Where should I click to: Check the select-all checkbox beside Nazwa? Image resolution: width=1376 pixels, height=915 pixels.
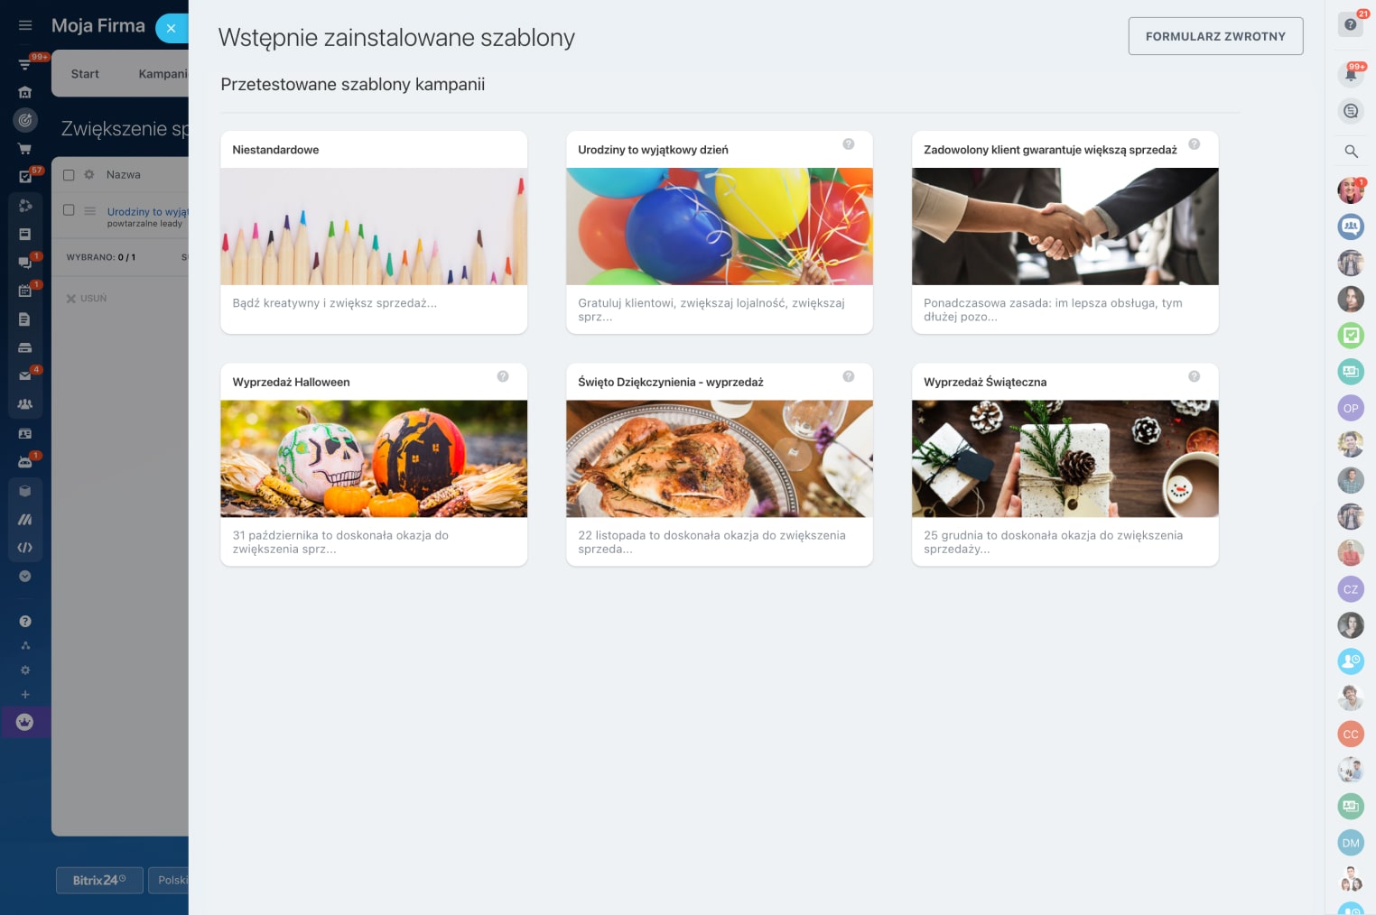69,175
